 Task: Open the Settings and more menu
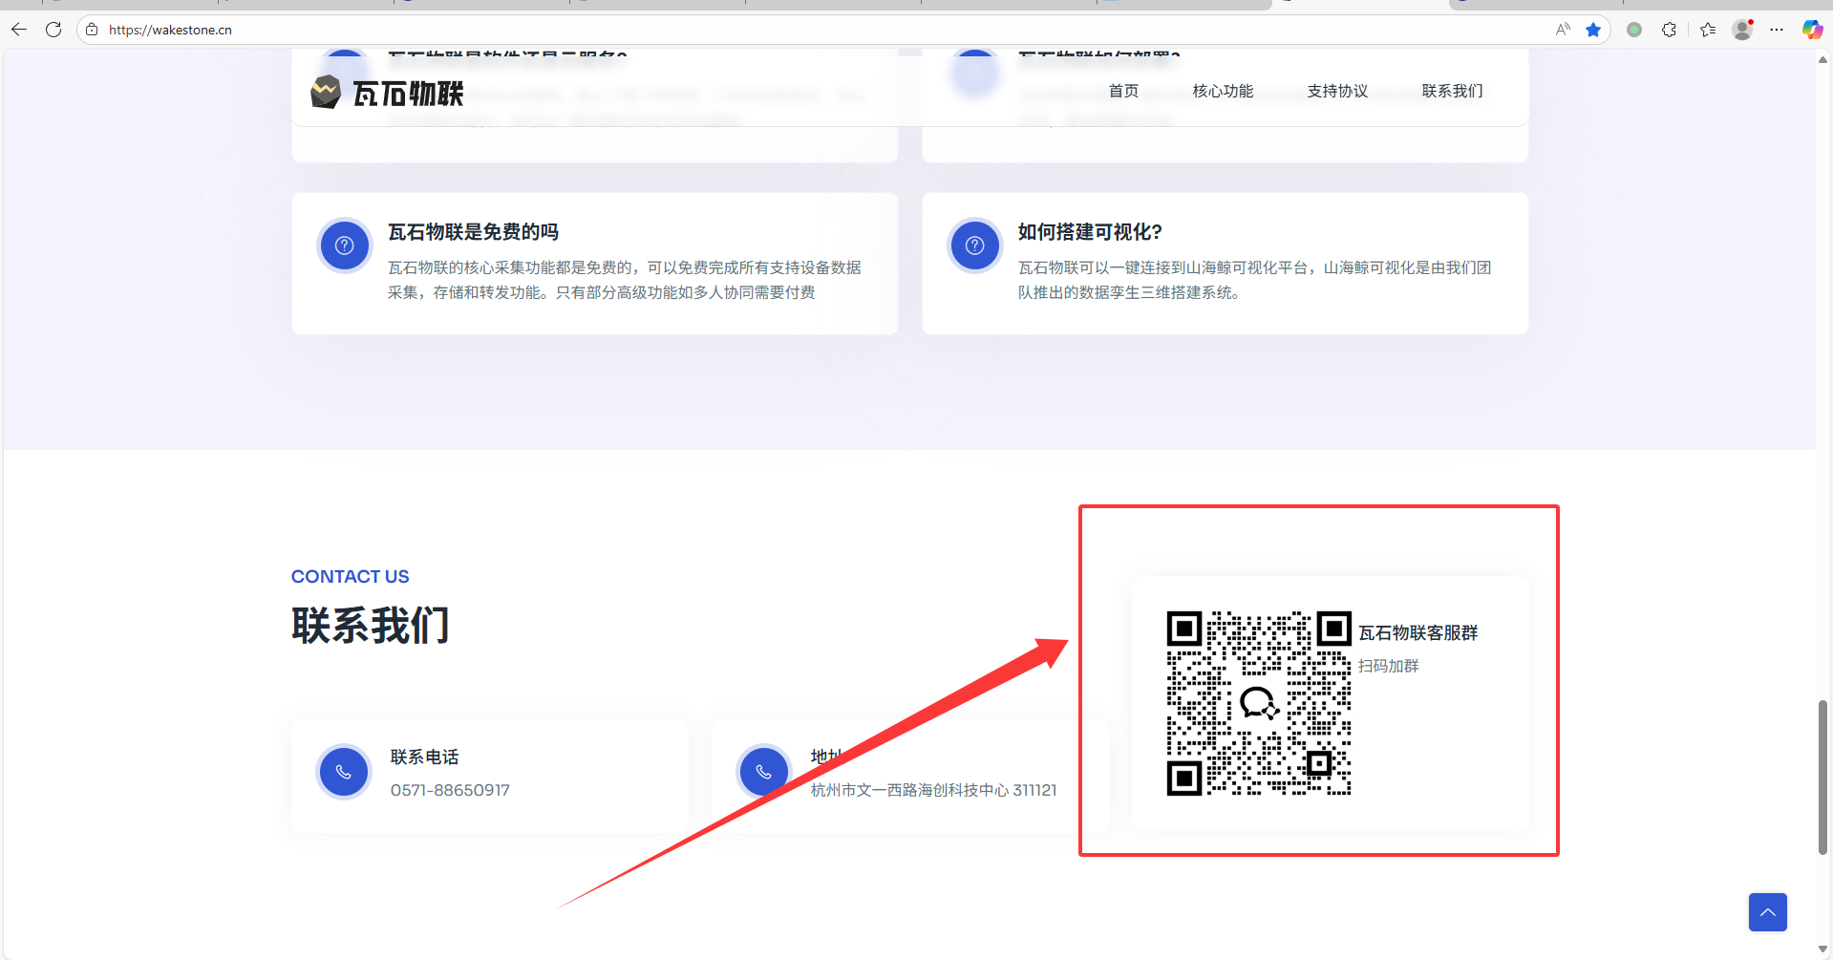pos(1777,30)
